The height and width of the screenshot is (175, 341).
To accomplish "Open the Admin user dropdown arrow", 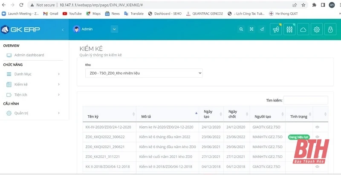I will (114, 29).
